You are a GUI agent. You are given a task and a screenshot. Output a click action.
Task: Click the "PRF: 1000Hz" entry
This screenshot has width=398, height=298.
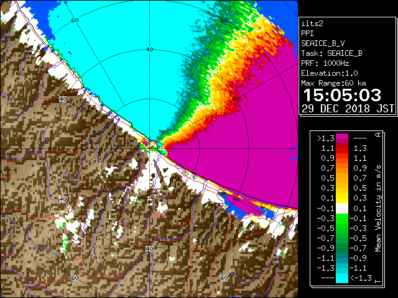325,63
